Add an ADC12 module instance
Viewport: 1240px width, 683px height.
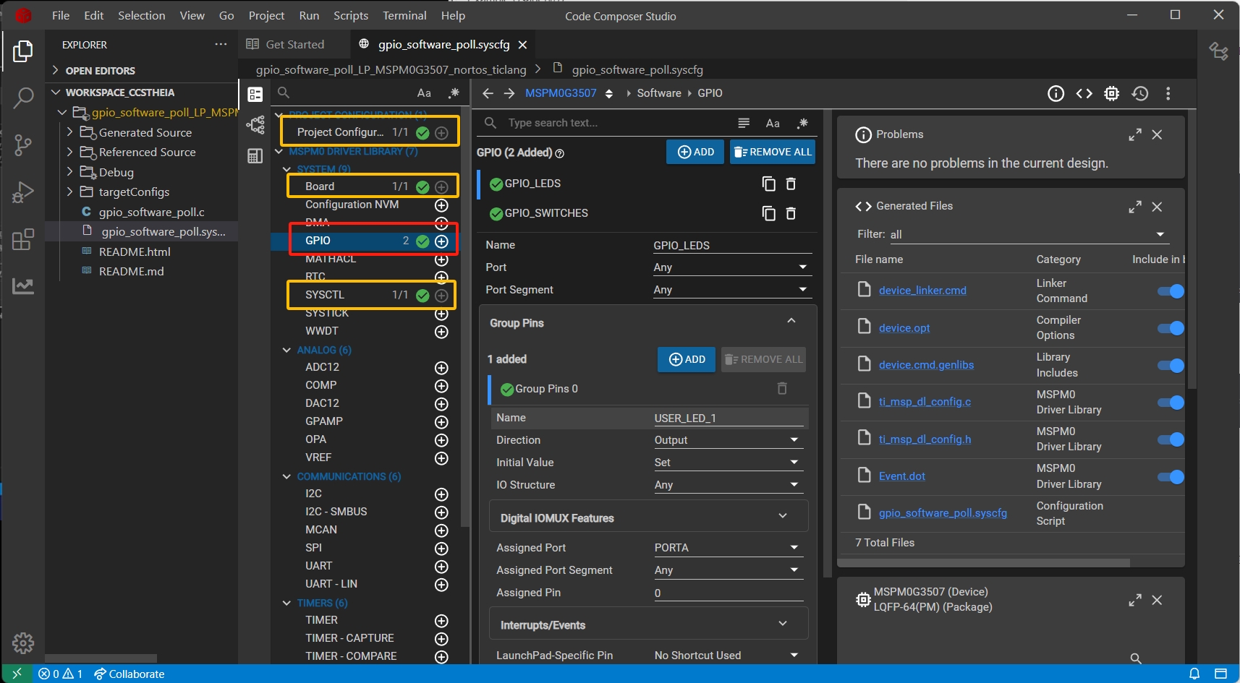(441, 368)
